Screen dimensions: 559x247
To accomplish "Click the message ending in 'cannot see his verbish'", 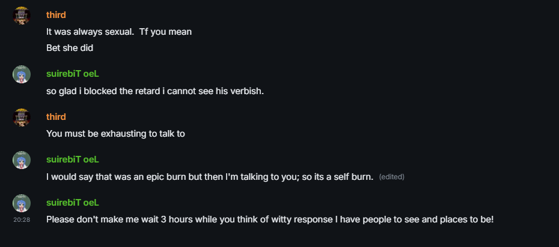I will pos(155,91).
